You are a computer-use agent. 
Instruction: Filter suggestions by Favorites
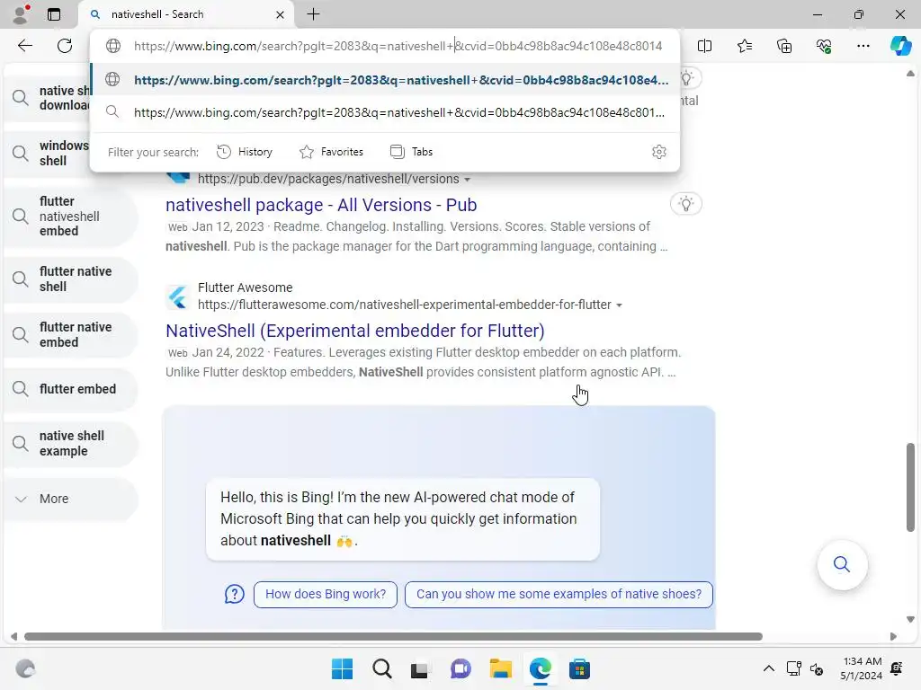[331, 152]
